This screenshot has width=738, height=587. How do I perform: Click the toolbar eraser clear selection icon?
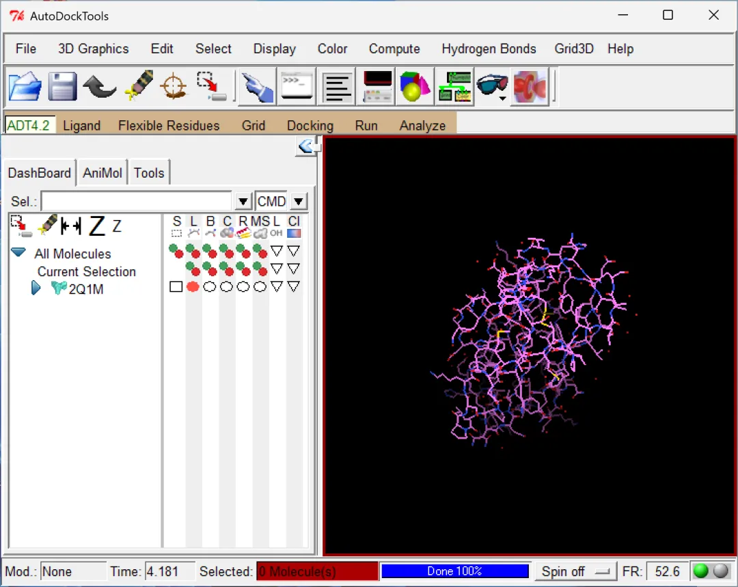(139, 85)
